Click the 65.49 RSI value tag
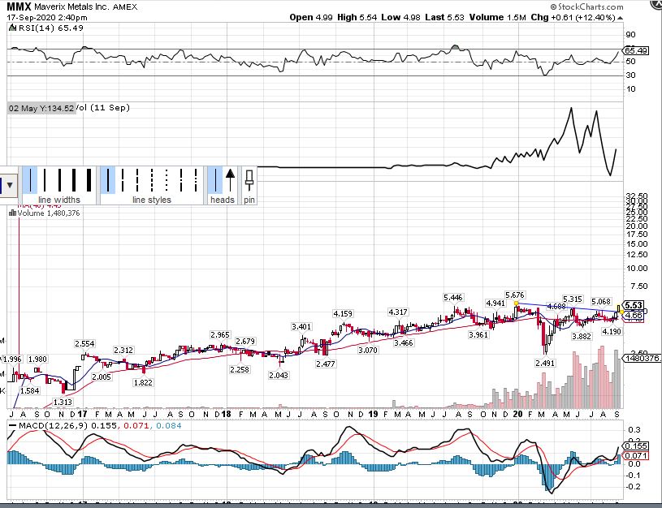Viewport: 662px width, 508px height. pyautogui.click(x=636, y=50)
